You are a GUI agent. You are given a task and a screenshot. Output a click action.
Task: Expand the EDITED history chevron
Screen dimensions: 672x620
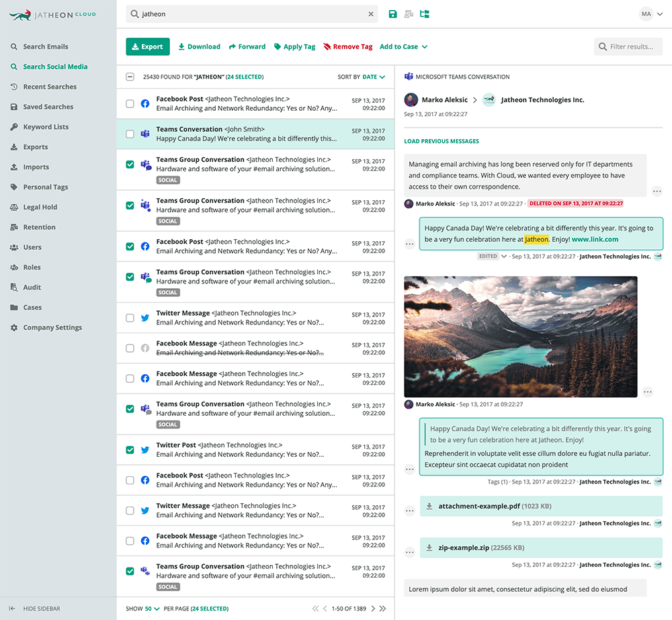point(504,256)
